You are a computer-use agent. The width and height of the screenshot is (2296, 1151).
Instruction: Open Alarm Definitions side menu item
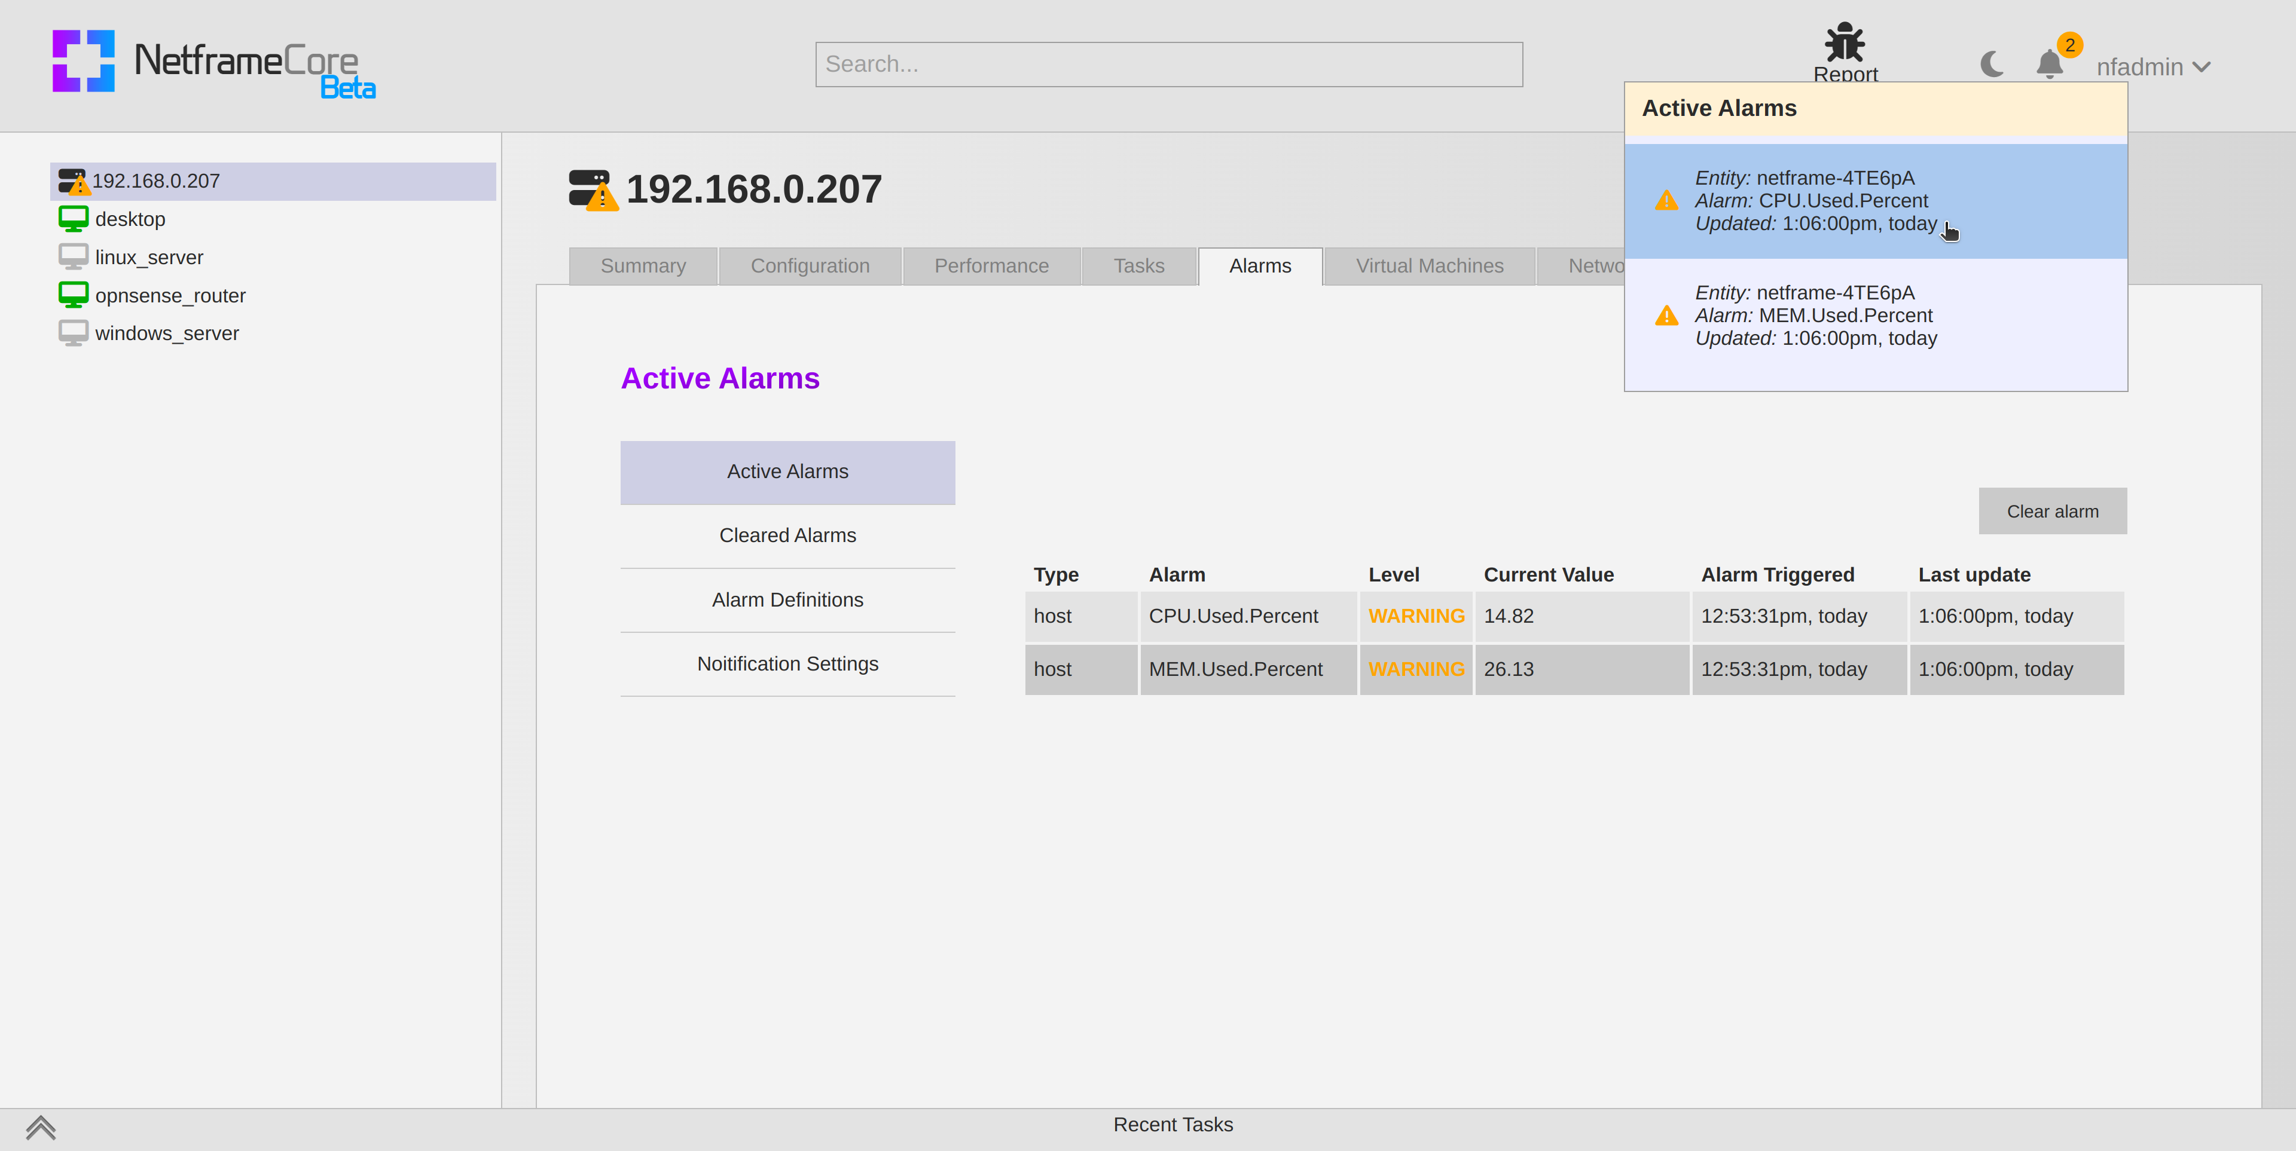tap(787, 601)
